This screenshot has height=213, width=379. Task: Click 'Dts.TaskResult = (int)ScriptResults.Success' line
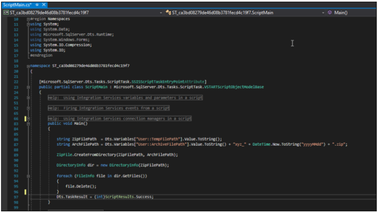(105, 197)
